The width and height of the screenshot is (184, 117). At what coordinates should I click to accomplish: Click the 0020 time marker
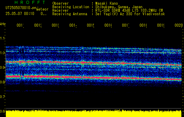(x=179, y=25)
